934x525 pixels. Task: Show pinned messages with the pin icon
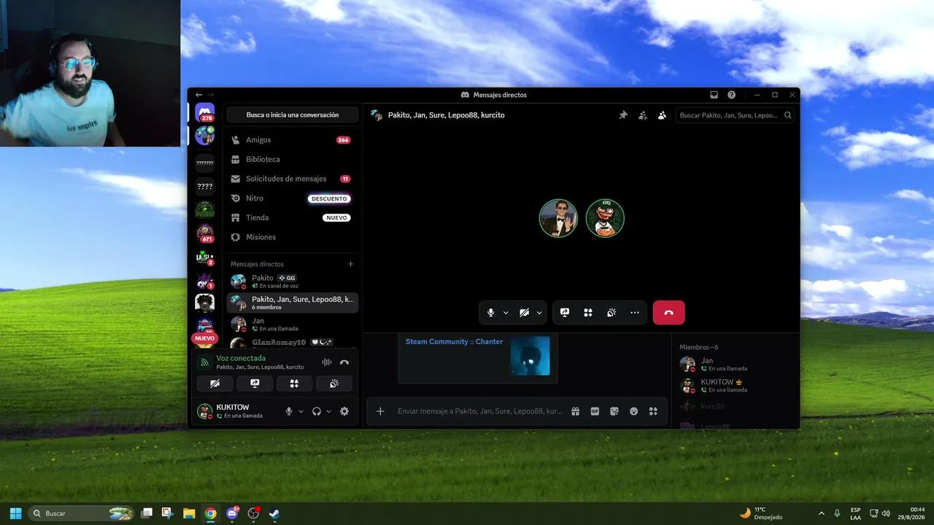coord(623,115)
